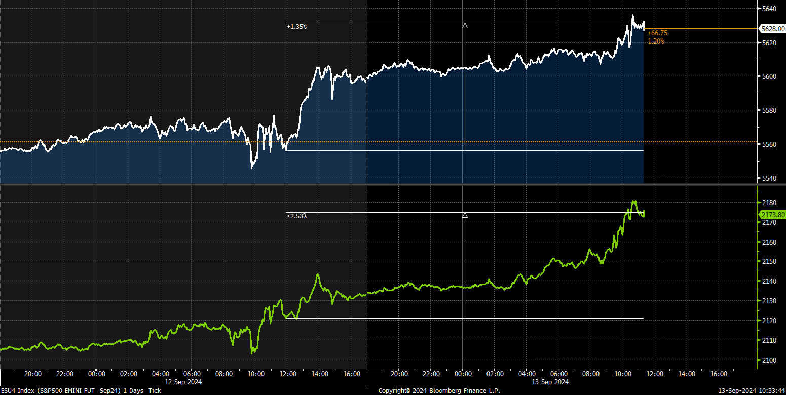Click the 5540 tick on upper price axis

769,178
